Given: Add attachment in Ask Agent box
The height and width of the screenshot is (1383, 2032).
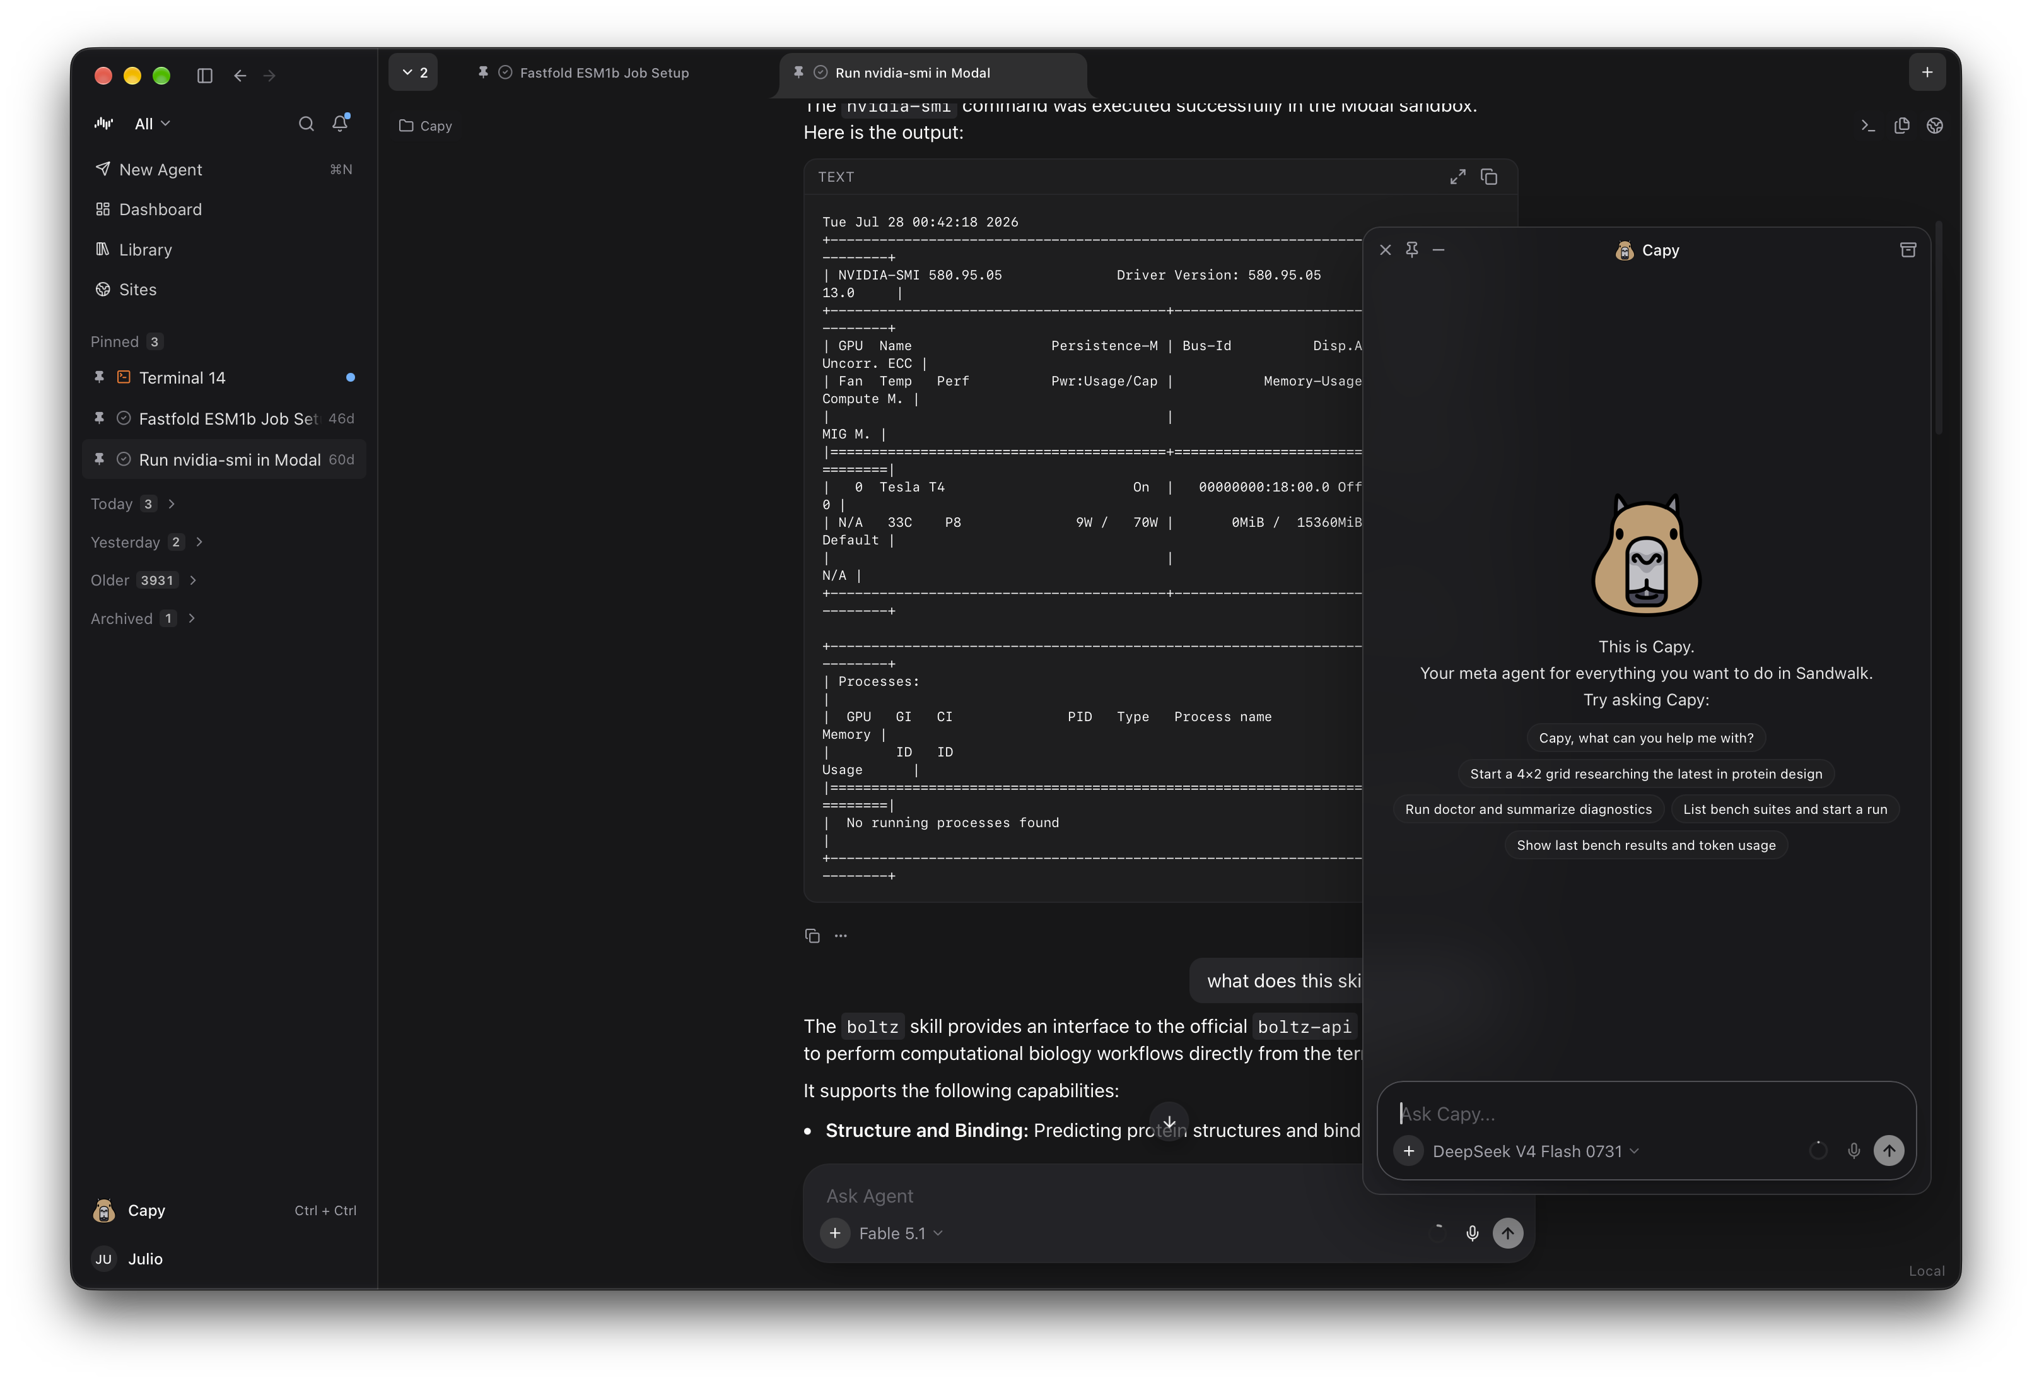Looking at the screenshot, I should 835,1233.
